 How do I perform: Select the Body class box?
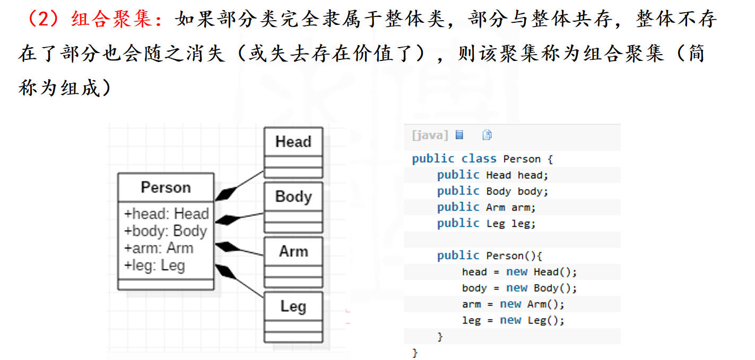tap(293, 207)
